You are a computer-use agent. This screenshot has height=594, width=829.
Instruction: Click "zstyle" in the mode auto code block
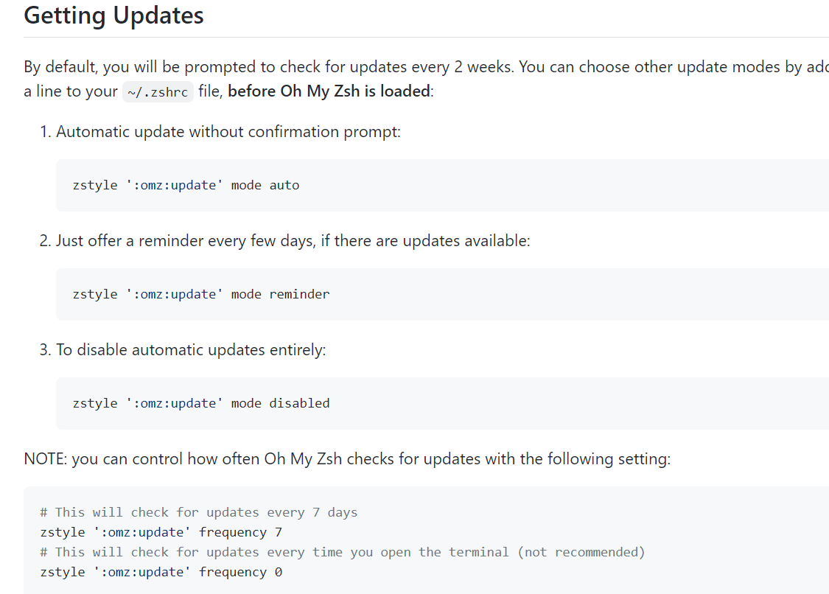click(95, 185)
